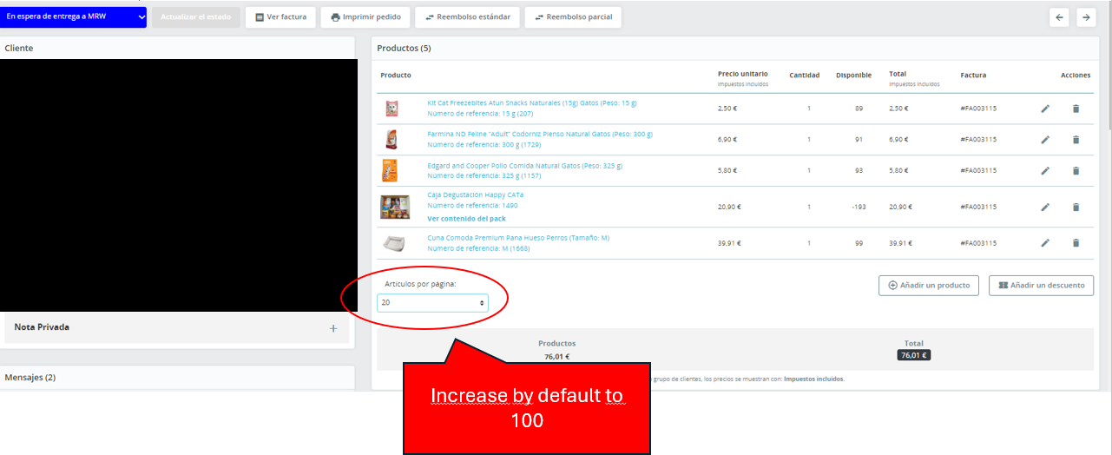This screenshot has height=455, width=1112.
Task: Open the Caja Degustación Happy CATa link
Action: tap(475, 195)
